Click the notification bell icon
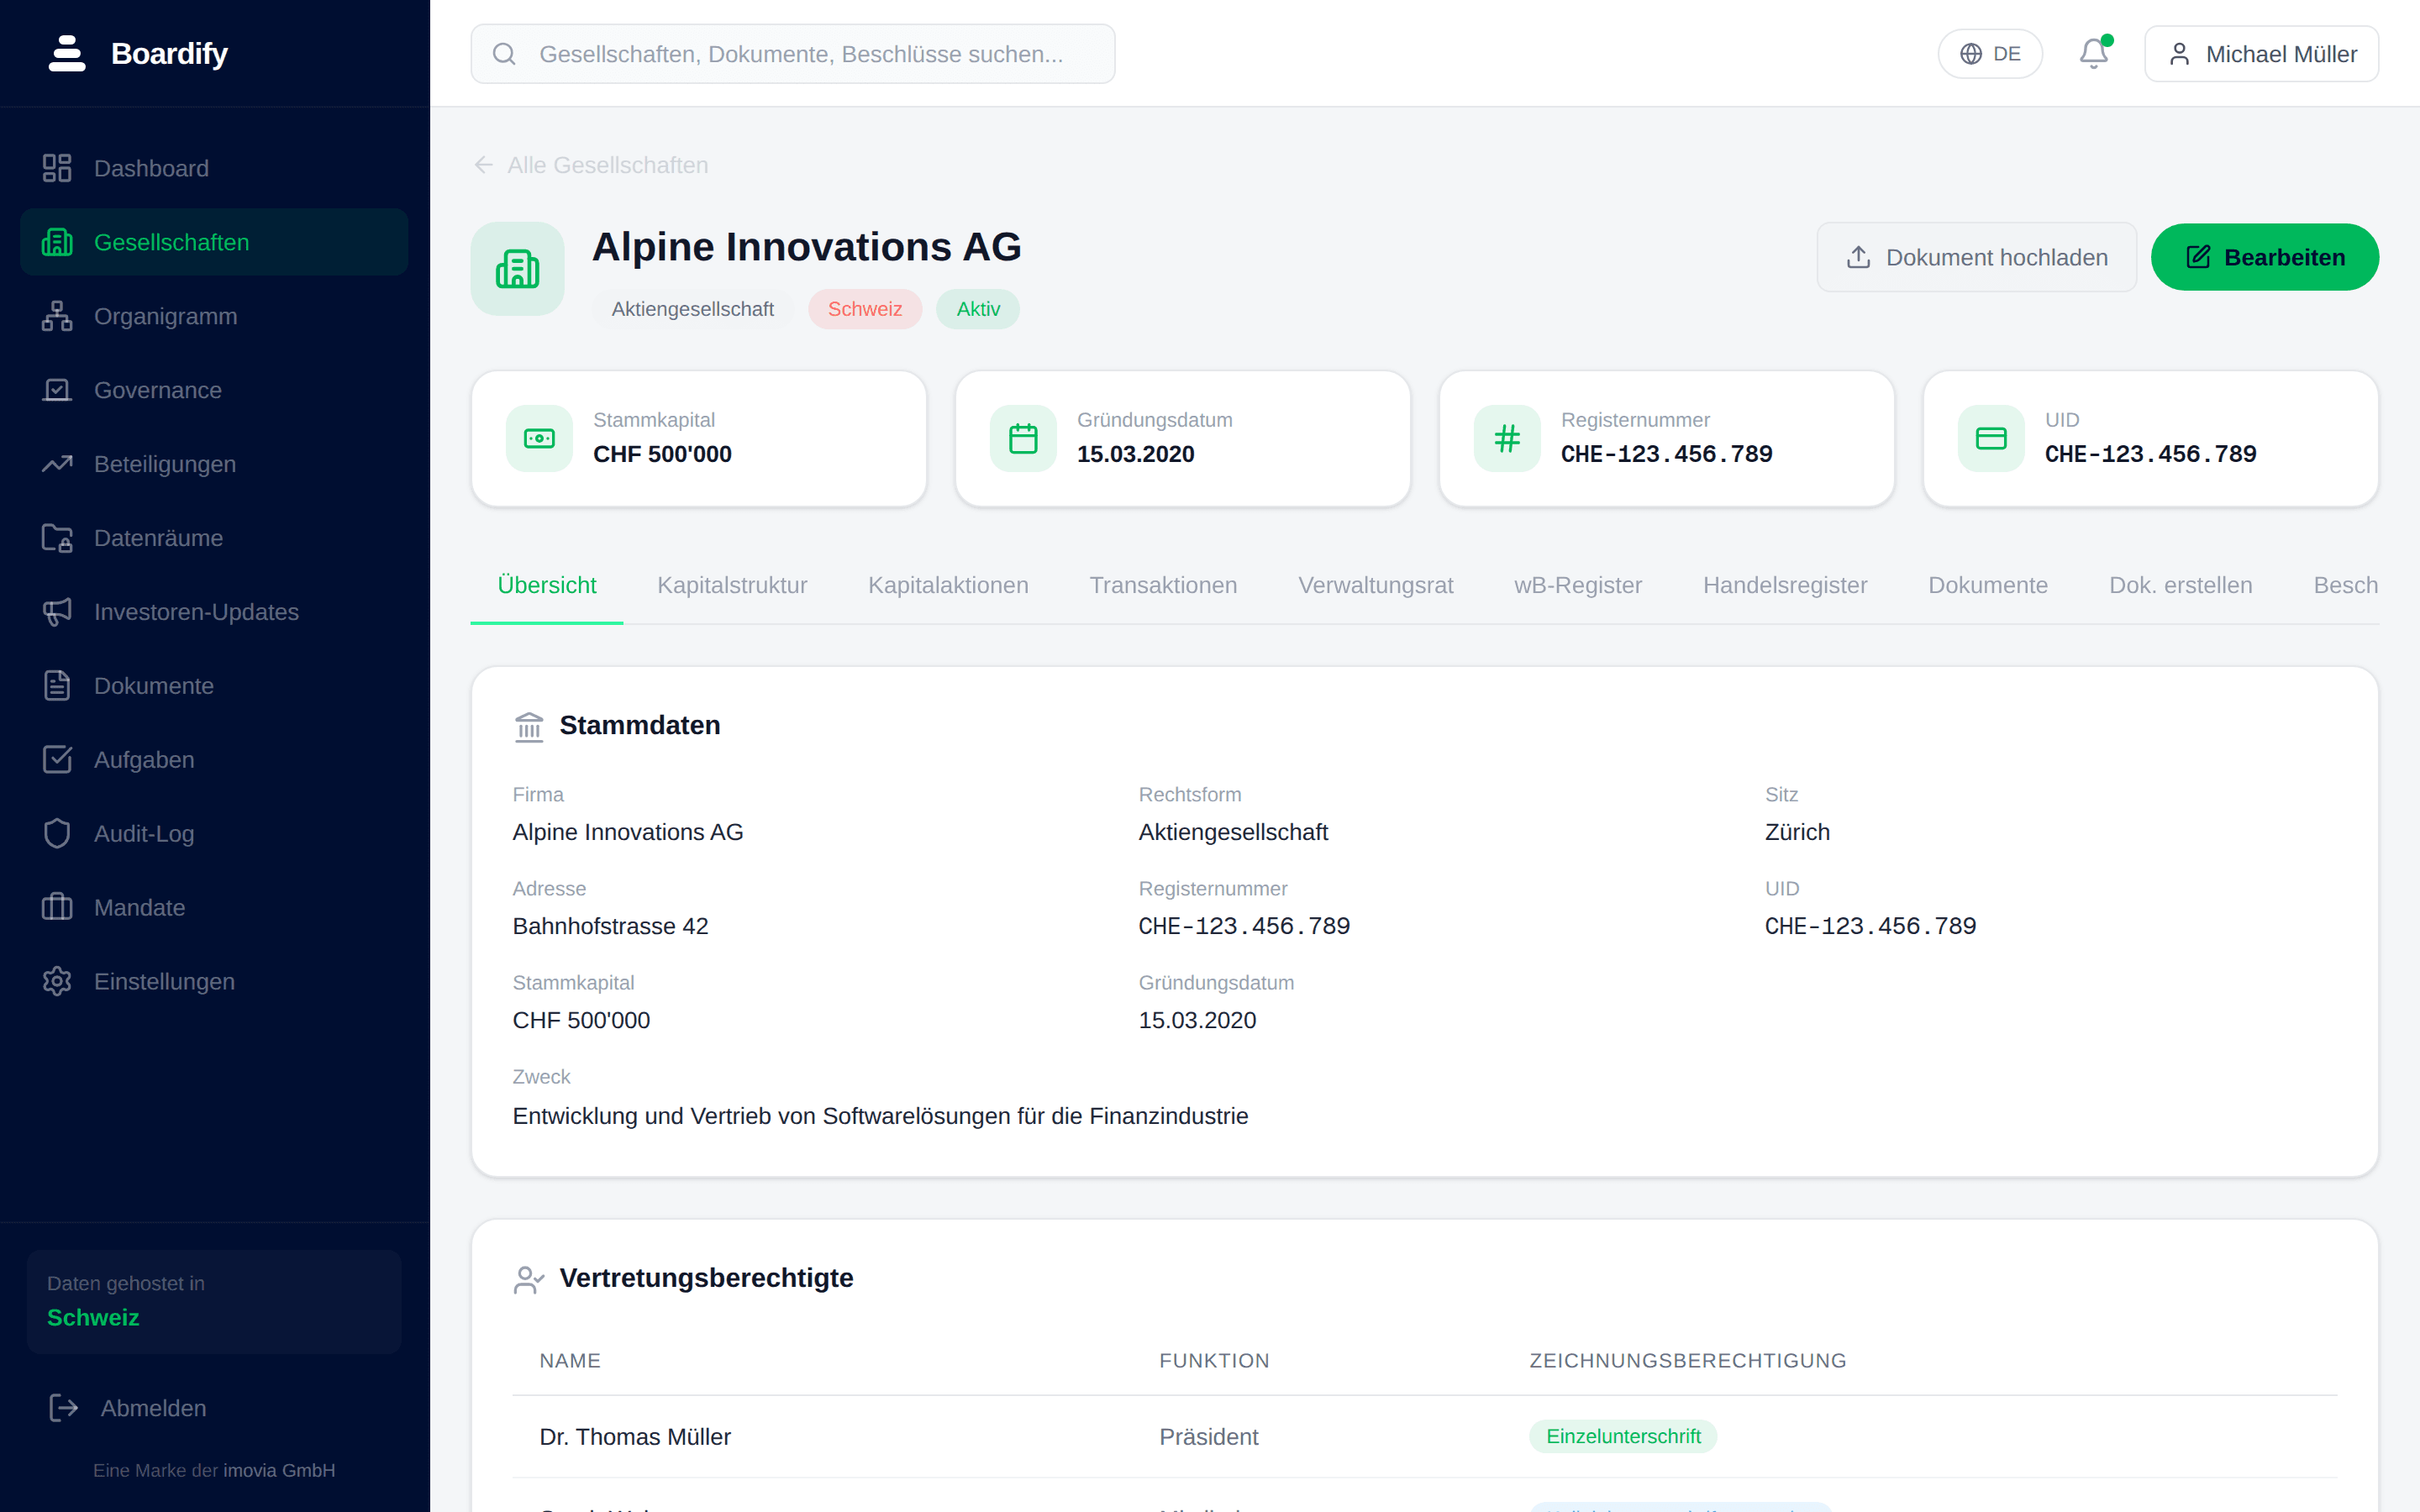Screen dimensions: 2420x1512 tap(2093, 53)
